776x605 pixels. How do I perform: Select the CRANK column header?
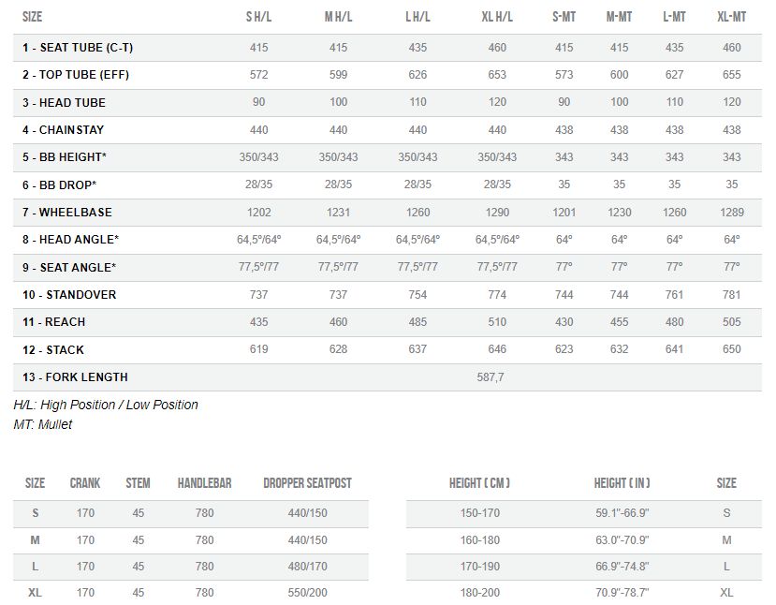(x=85, y=482)
